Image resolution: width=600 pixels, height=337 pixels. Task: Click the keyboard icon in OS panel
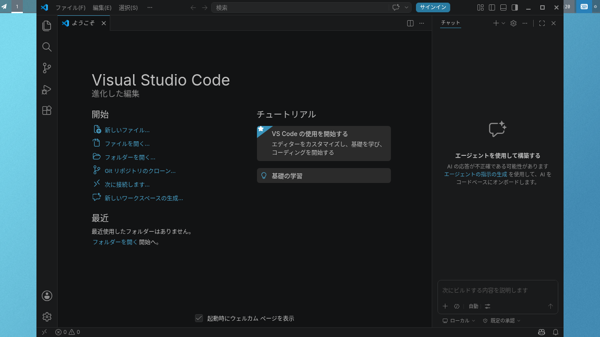pos(584,7)
